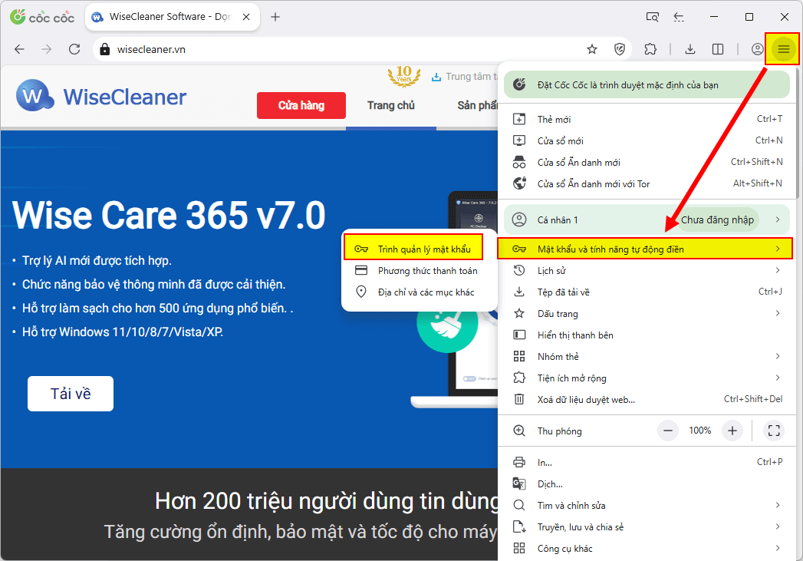Click the profile account icon in toolbar
Screen dimensions: 803x561
(757, 49)
